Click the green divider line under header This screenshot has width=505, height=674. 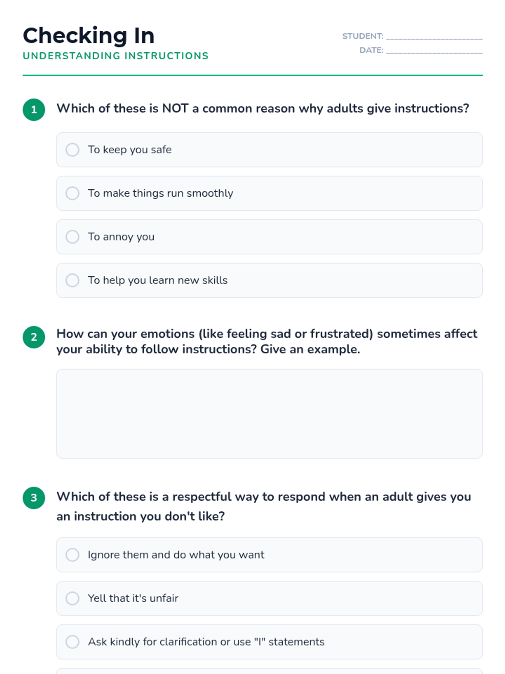tap(252, 75)
